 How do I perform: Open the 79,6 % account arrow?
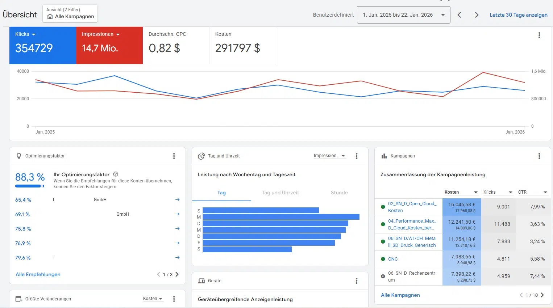point(177,258)
